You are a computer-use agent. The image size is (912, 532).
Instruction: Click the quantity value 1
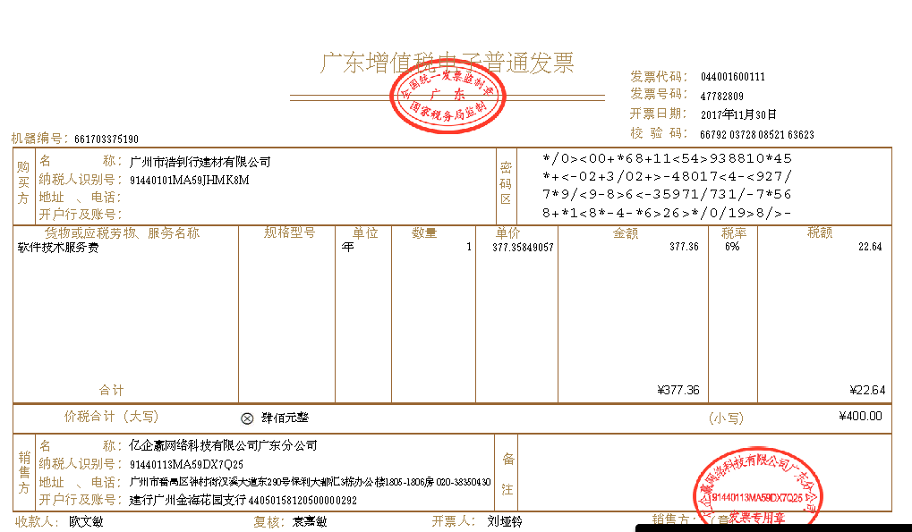469,247
